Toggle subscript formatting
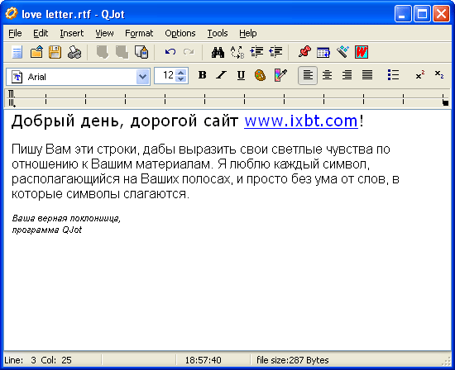The height and width of the screenshot is (370, 455). tap(439, 75)
